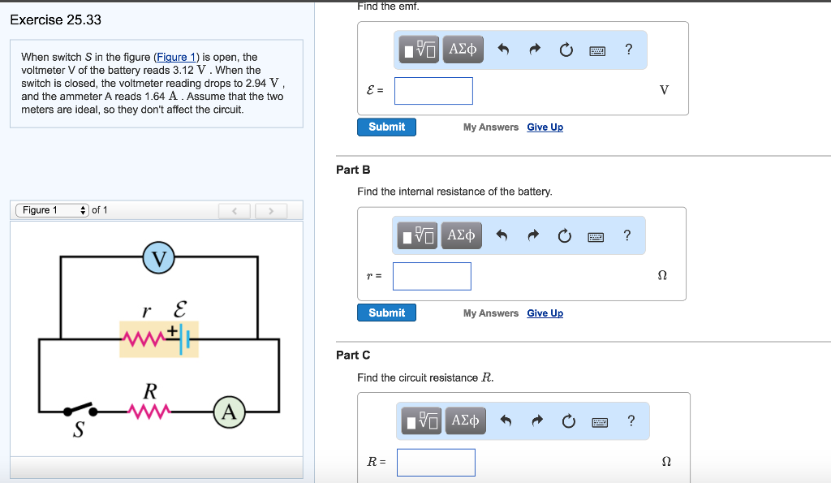This screenshot has height=483, width=831.
Task: Open the math template icon in Part C
Action: click(420, 420)
